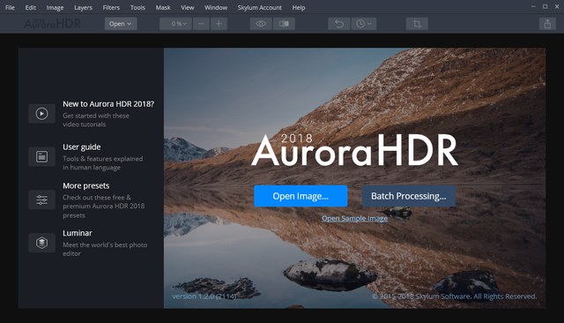Click the More presets sliders icon
This screenshot has height=323, width=564.
click(x=41, y=199)
